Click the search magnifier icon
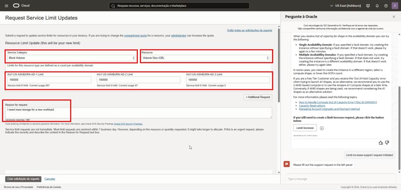The width and height of the screenshot is (401, 190). coord(113,5)
